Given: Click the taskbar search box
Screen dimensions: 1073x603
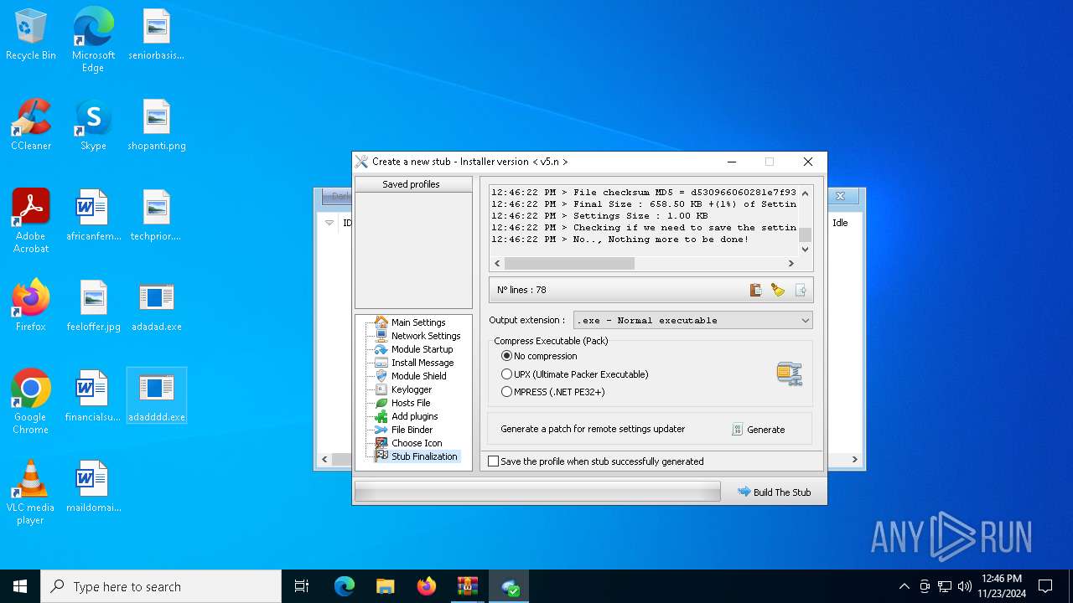Looking at the screenshot, I should 161,586.
